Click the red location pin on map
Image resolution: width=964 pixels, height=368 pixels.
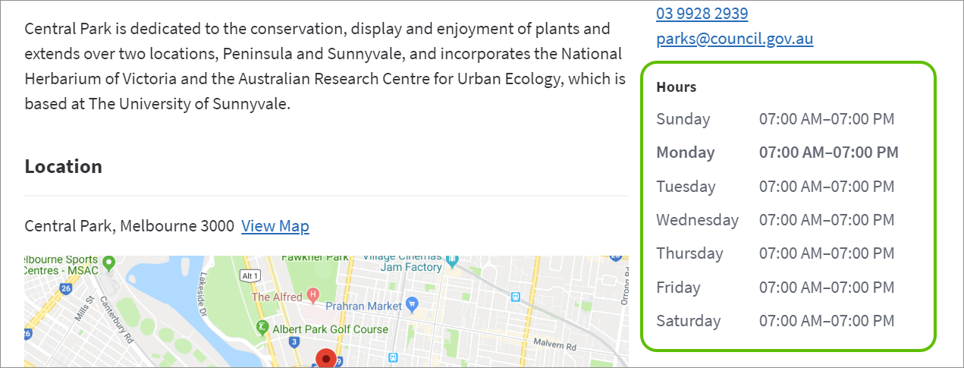(326, 358)
